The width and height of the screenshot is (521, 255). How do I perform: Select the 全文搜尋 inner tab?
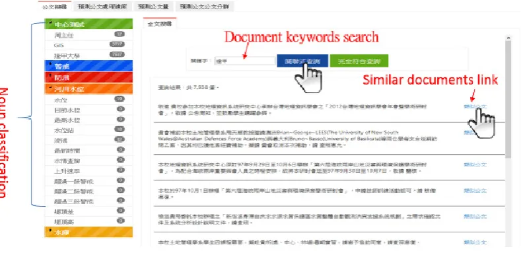pyautogui.click(x=160, y=23)
